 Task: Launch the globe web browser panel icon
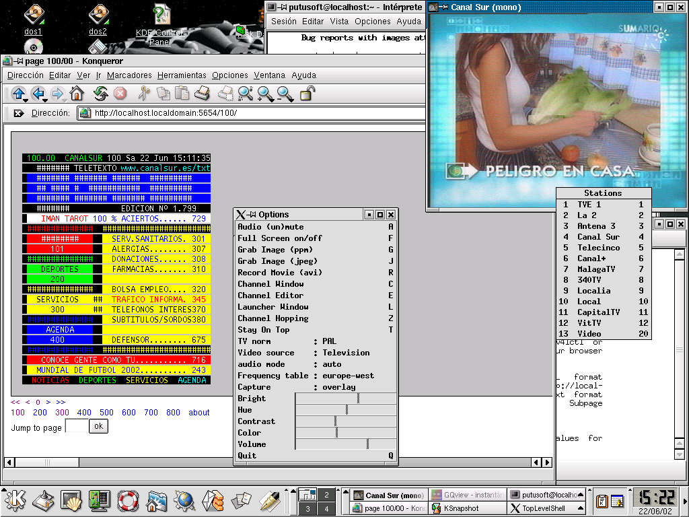(x=184, y=500)
